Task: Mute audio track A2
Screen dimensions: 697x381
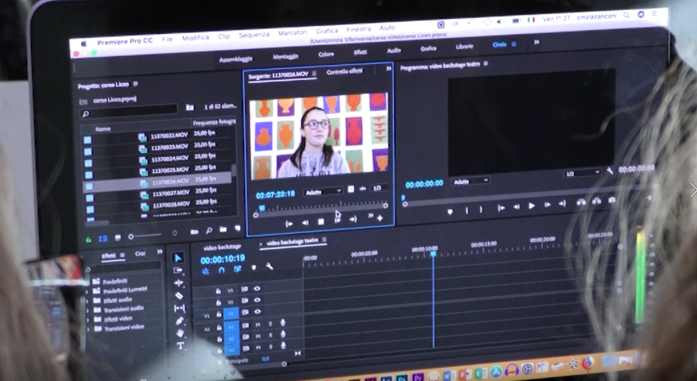Action: pyautogui.click(x=258, y=337)
